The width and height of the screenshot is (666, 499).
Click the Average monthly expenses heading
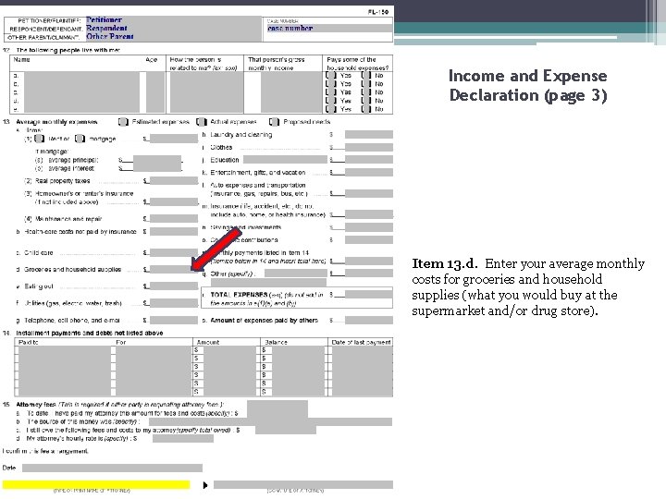tap(56, 122)
